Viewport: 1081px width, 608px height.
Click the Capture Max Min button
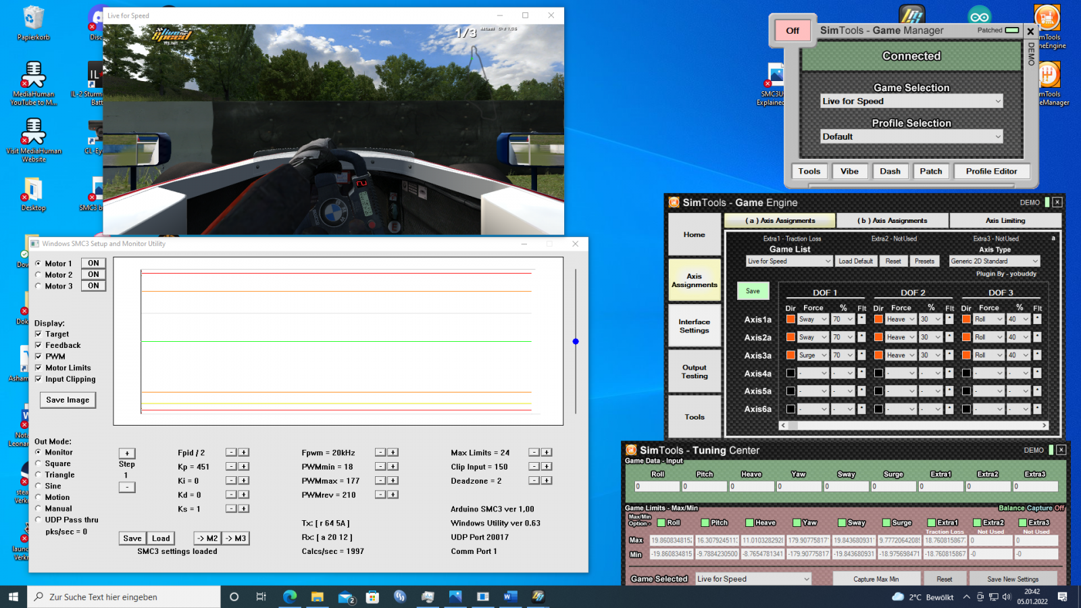(876, 579)
